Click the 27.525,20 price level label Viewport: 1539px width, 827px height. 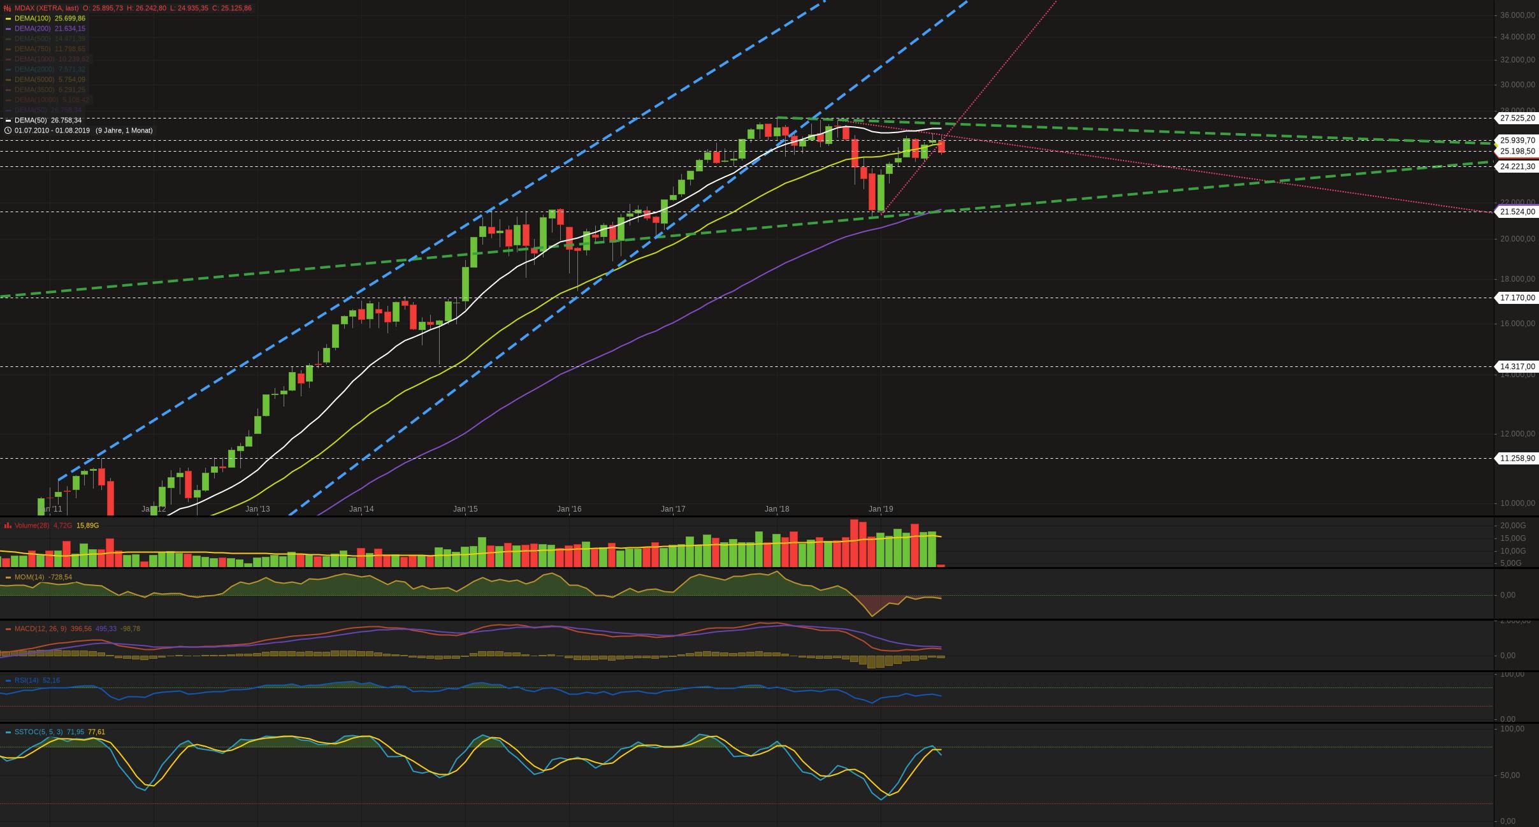tap(1516, 119)
